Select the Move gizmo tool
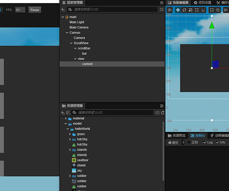The image size is (229, 191). [x=178, y=10]
